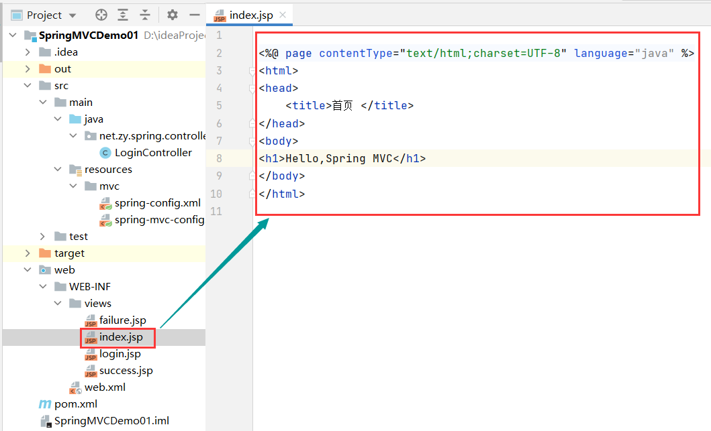Collapse the views folder

point(58,304)
